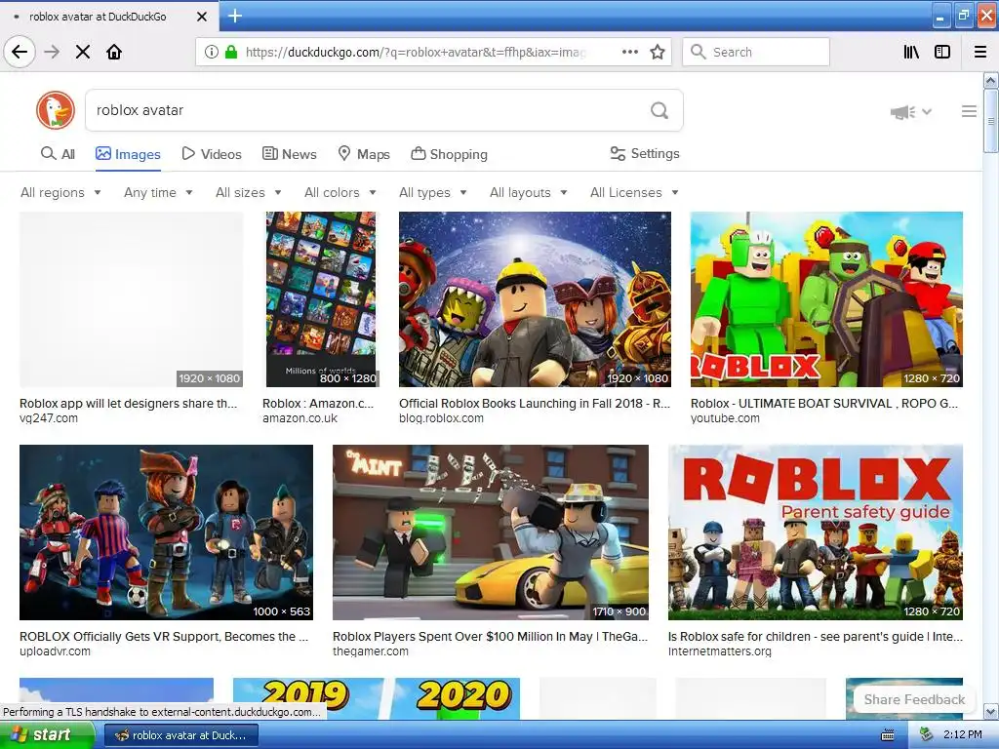
Task: Click the title Roblox app will let designers
Action: [x=128, y=403]
